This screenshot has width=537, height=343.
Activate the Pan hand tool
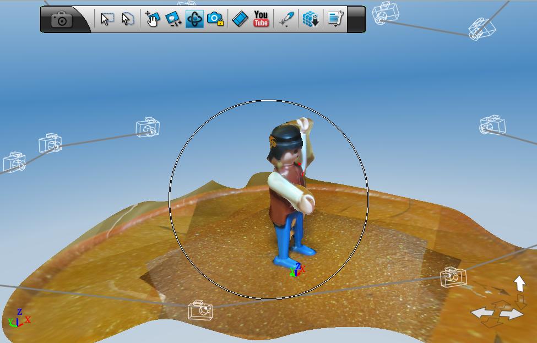pyautogui.click(x=153, y=19)
